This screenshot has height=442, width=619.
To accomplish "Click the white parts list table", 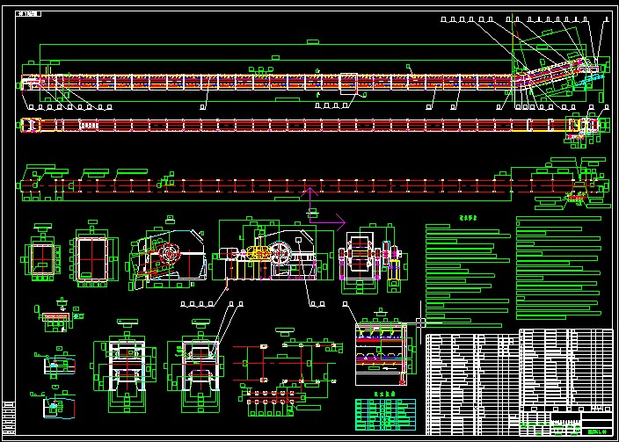I will click(470, 382).
